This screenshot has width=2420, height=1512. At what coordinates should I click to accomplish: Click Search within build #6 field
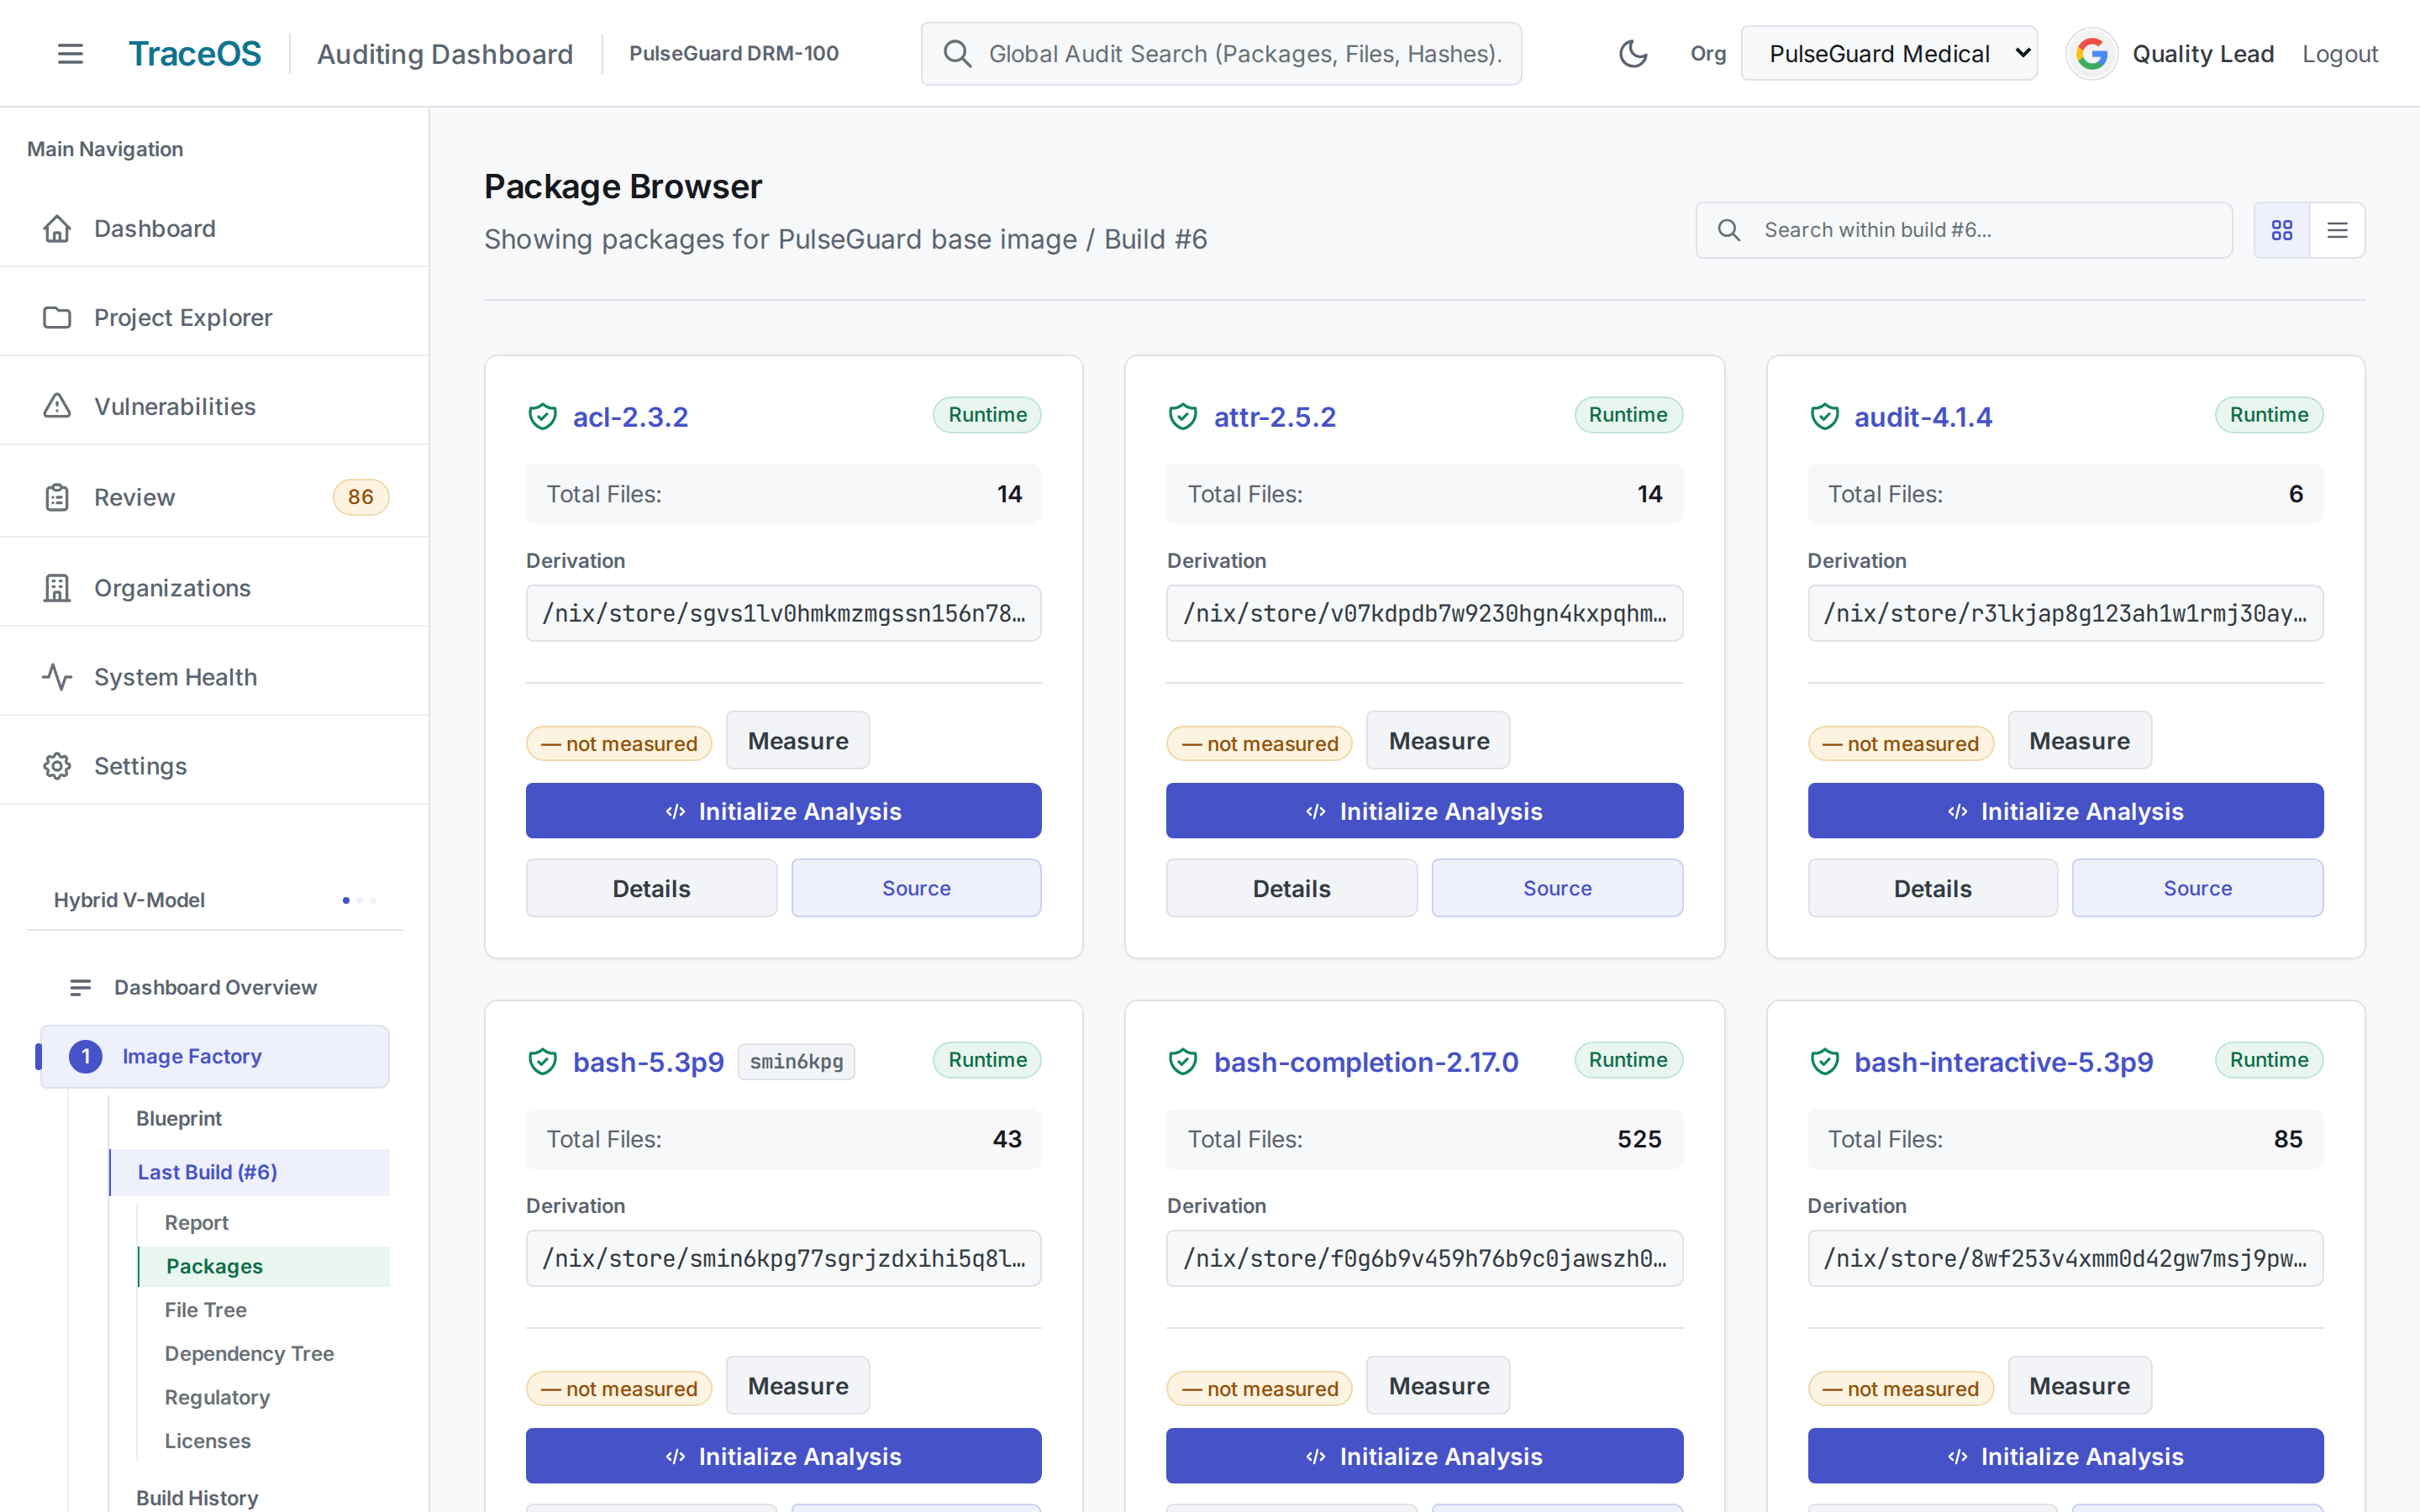point(1964,230)
